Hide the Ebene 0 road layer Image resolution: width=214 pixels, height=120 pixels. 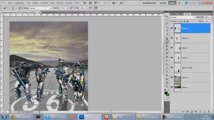tap(172, 77)
